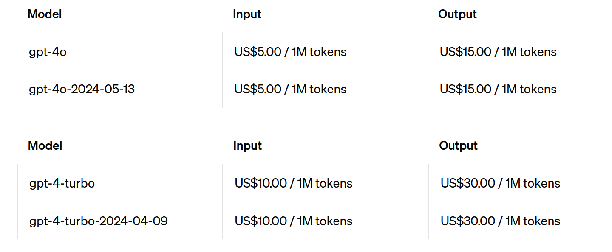Select the gpt-4o model name
The width and height of the screenshot is (612, 252).
pos(48,52)
